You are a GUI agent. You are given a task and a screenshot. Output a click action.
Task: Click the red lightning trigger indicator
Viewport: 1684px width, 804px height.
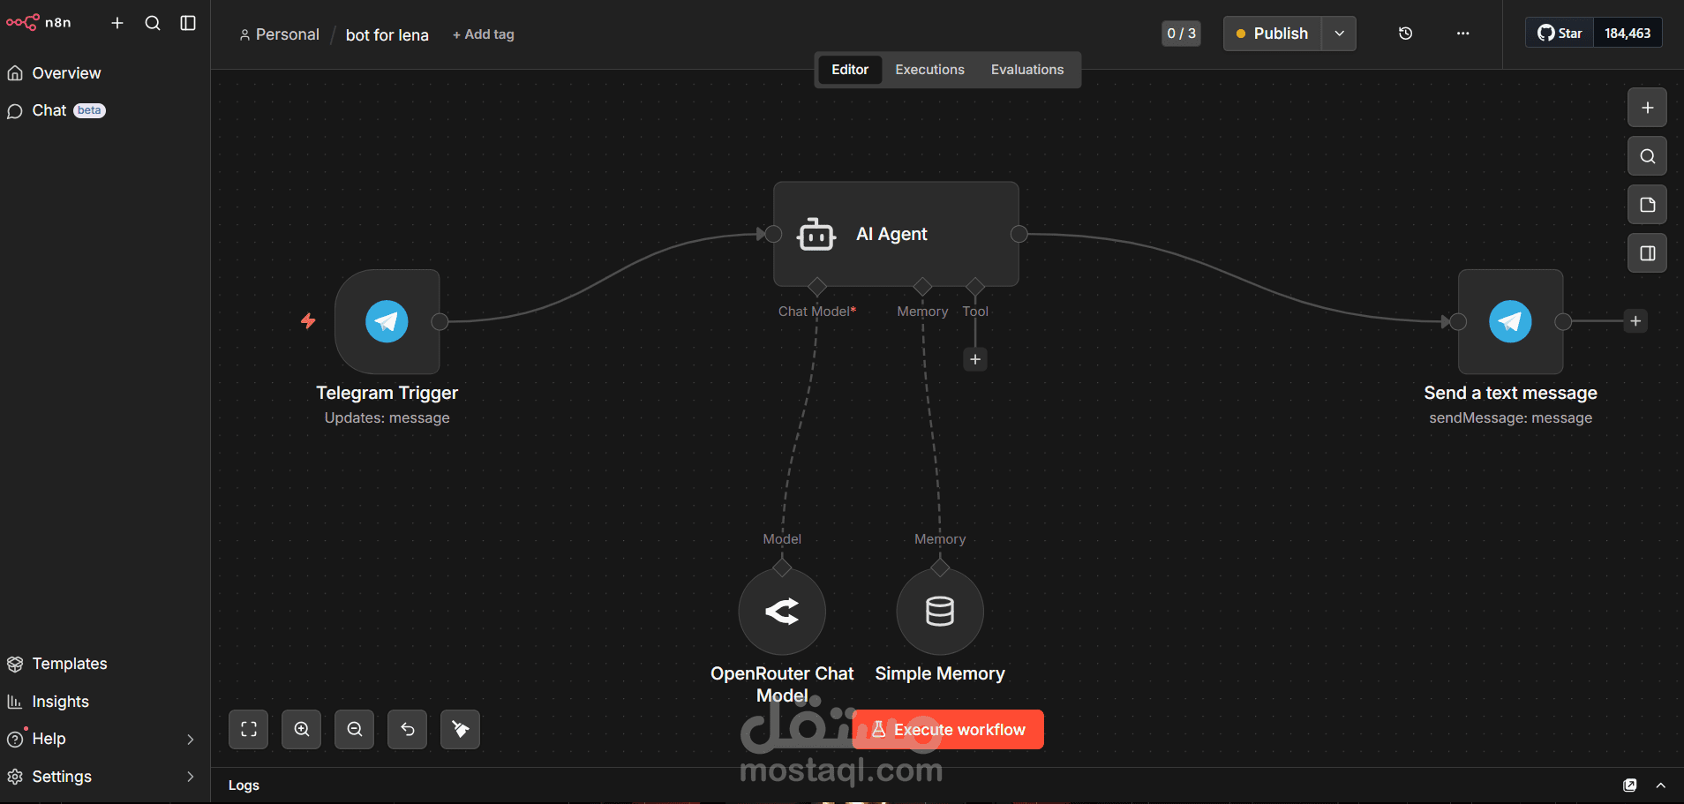click(x=308, y=320)
